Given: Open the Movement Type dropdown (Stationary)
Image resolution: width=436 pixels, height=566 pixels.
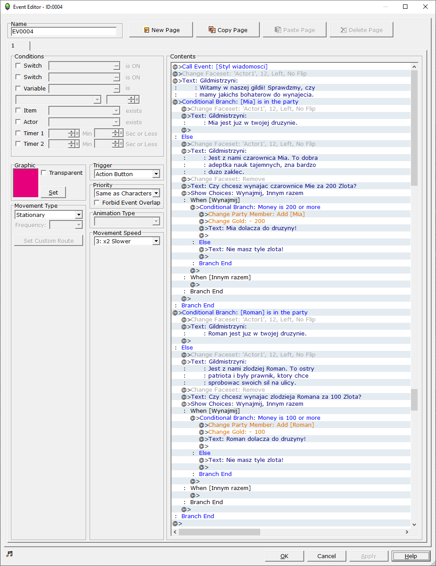Looking at the screenshot, I should click(x=49, y=215).
